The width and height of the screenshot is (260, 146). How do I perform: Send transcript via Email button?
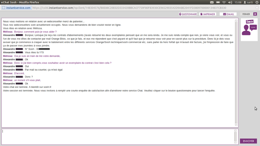[x=229, y=14]
